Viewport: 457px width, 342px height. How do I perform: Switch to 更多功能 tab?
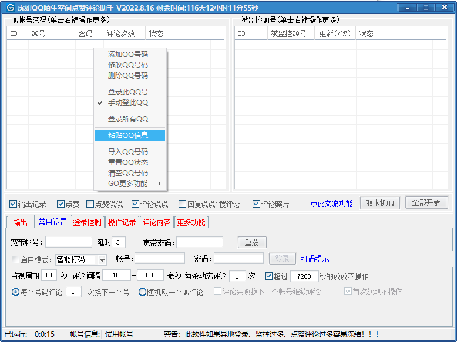point(191,222)
